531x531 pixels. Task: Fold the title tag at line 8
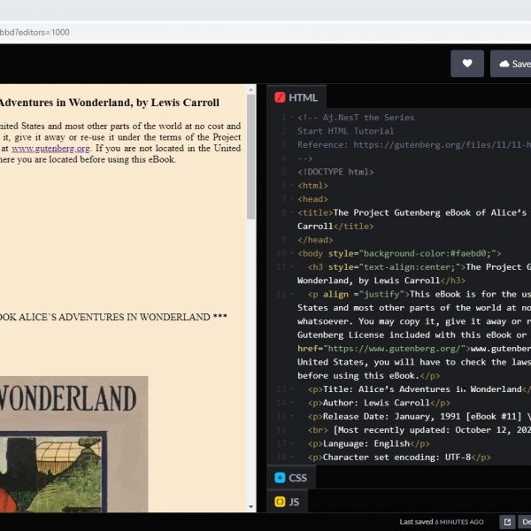tap(292, 213)
